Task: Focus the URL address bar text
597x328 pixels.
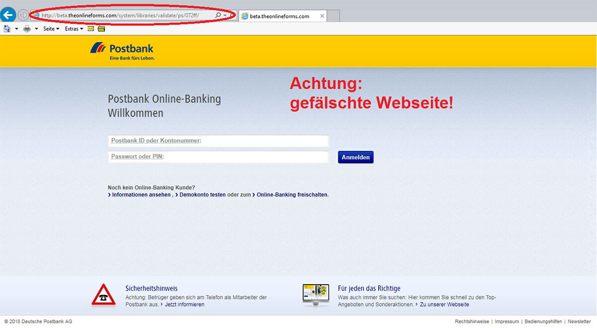Action: tap(120, 15)
